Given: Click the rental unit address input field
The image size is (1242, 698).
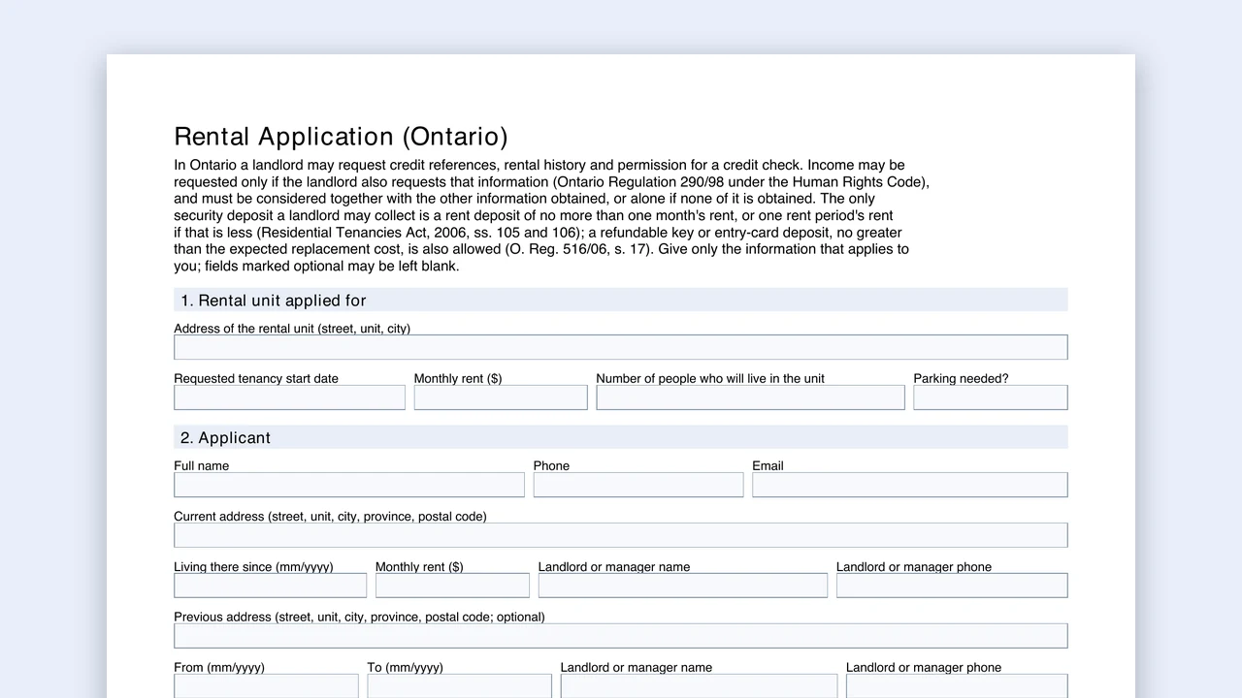Looking at the screenshot, I should [621, 347].
